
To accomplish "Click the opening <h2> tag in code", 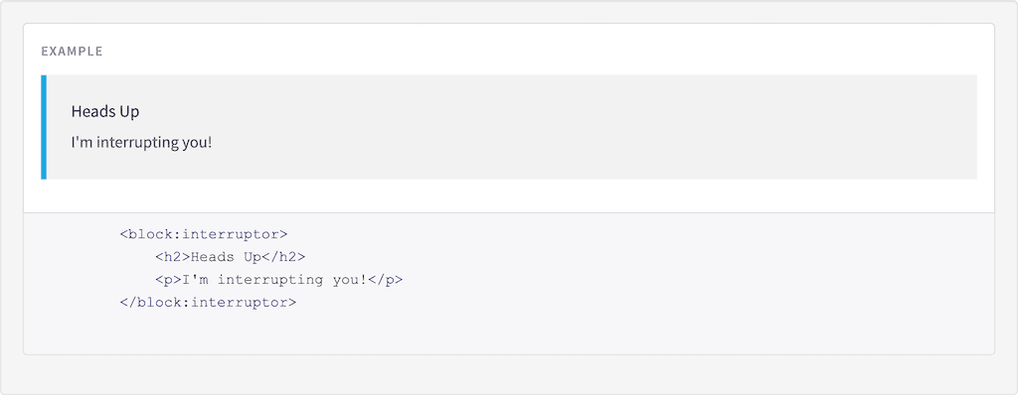I will pos(173,257).
